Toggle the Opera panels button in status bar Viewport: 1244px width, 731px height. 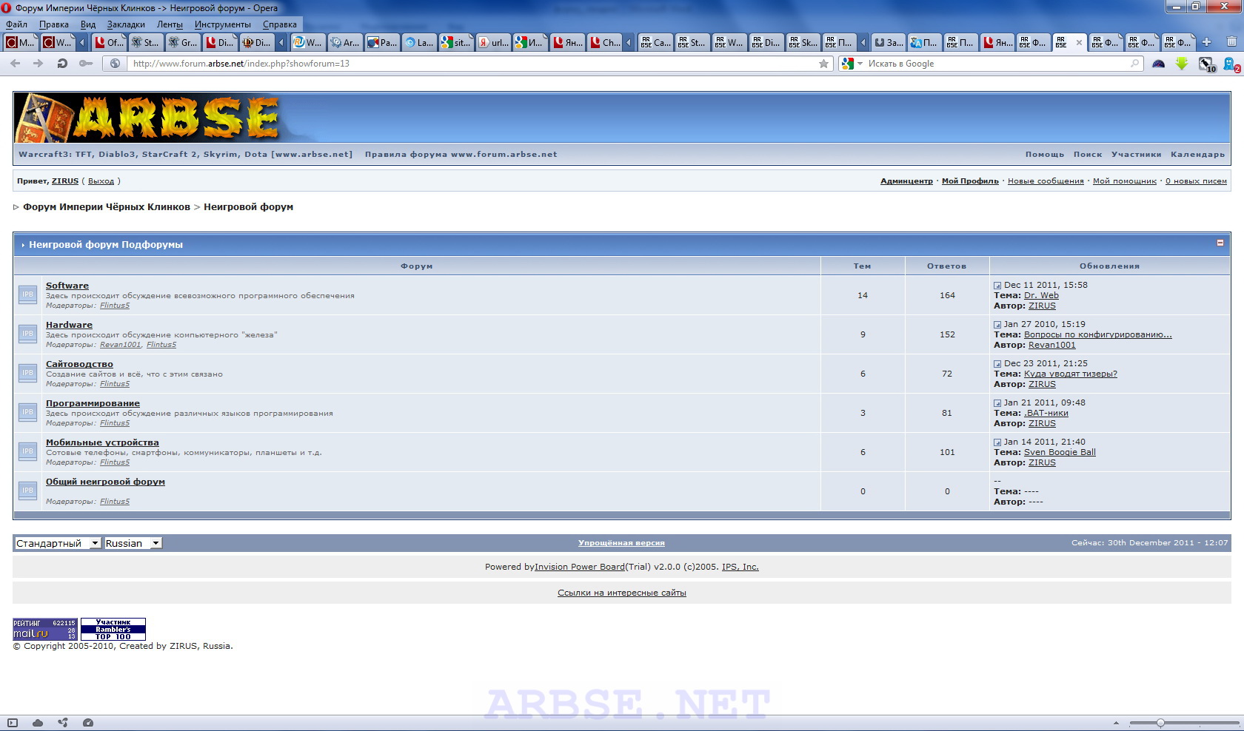(13, 723)
